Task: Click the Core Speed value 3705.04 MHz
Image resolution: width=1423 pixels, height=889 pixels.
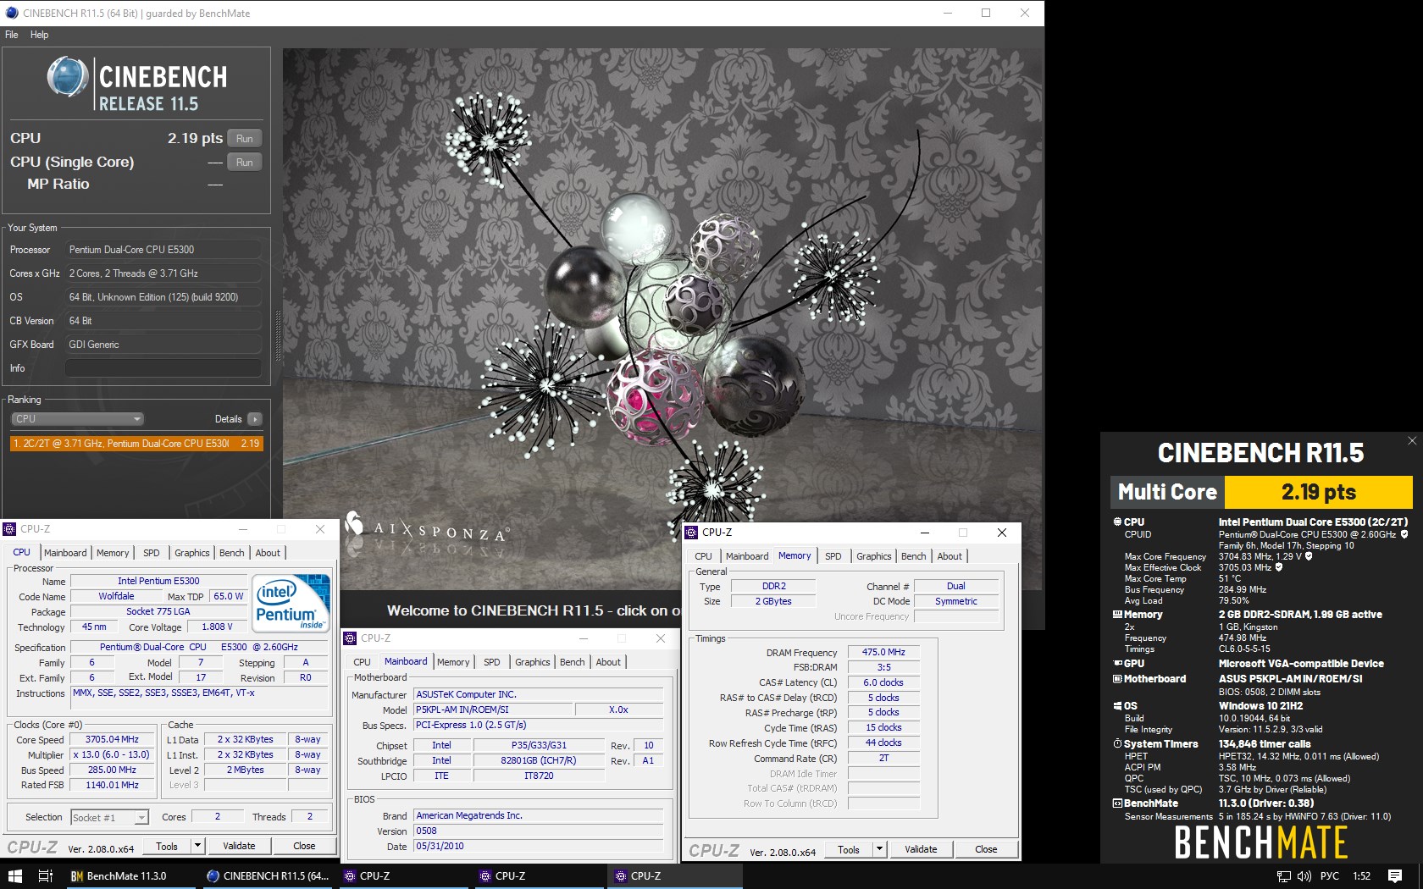Action: click(113, 739)
